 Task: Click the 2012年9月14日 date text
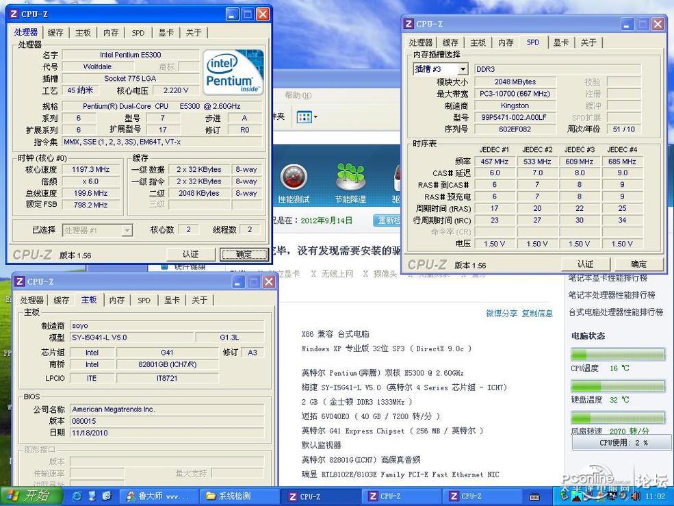326,220
